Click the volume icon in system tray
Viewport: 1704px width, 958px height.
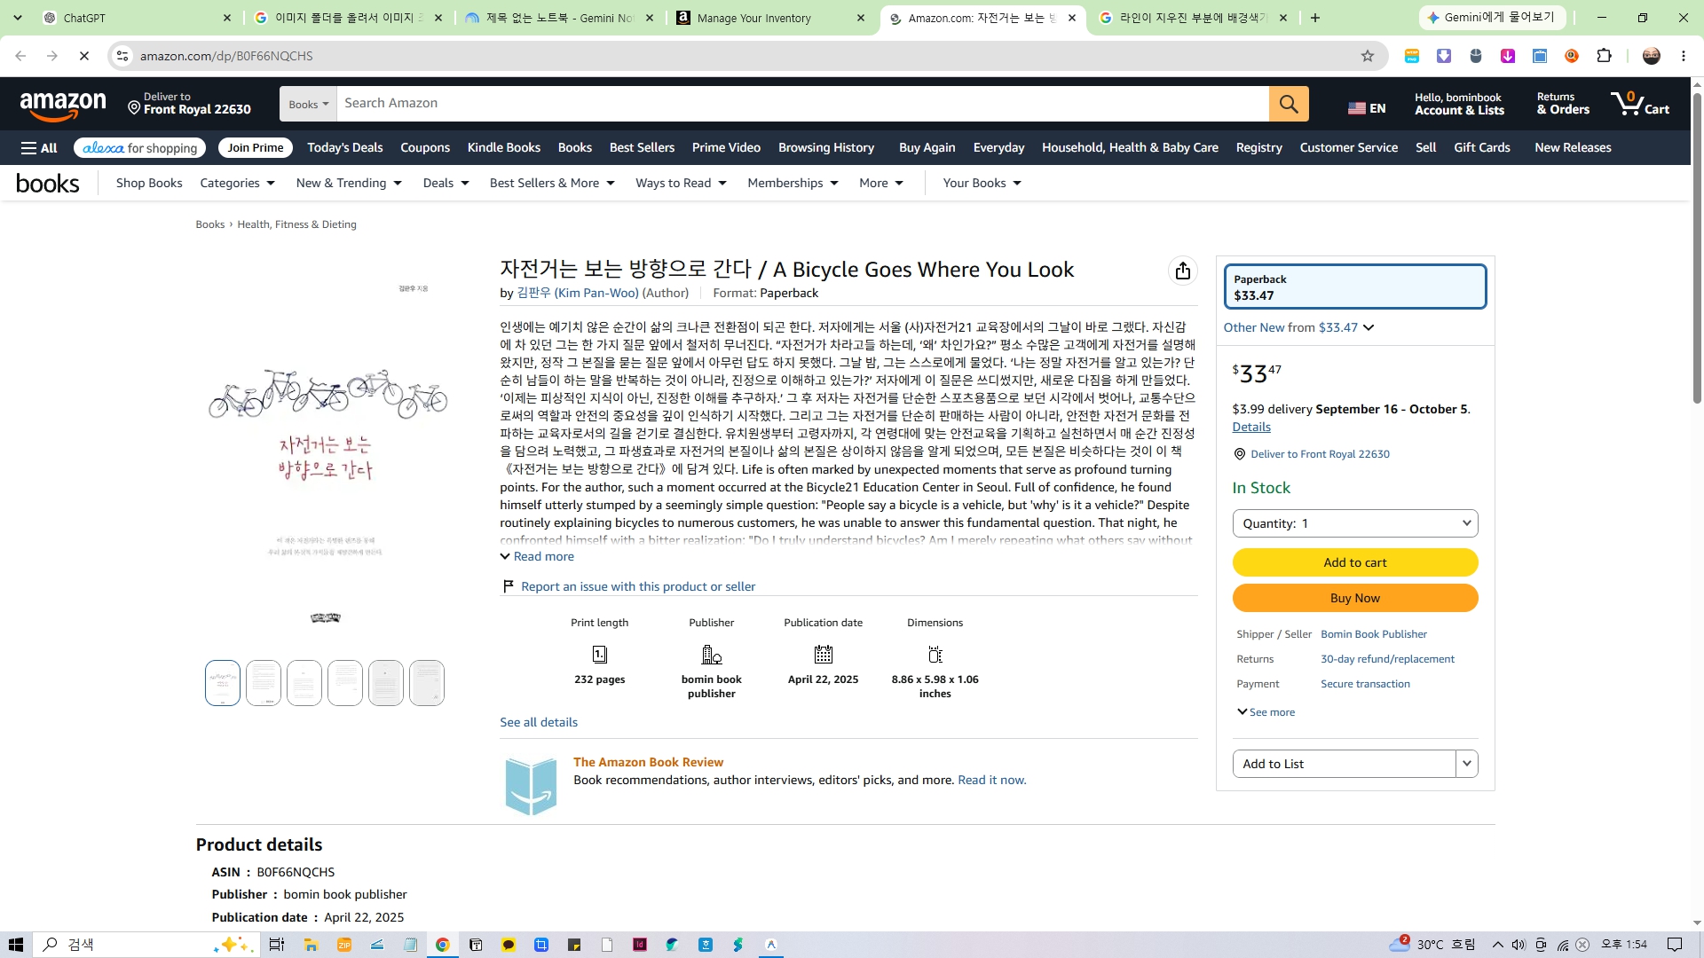[1519, 945]
